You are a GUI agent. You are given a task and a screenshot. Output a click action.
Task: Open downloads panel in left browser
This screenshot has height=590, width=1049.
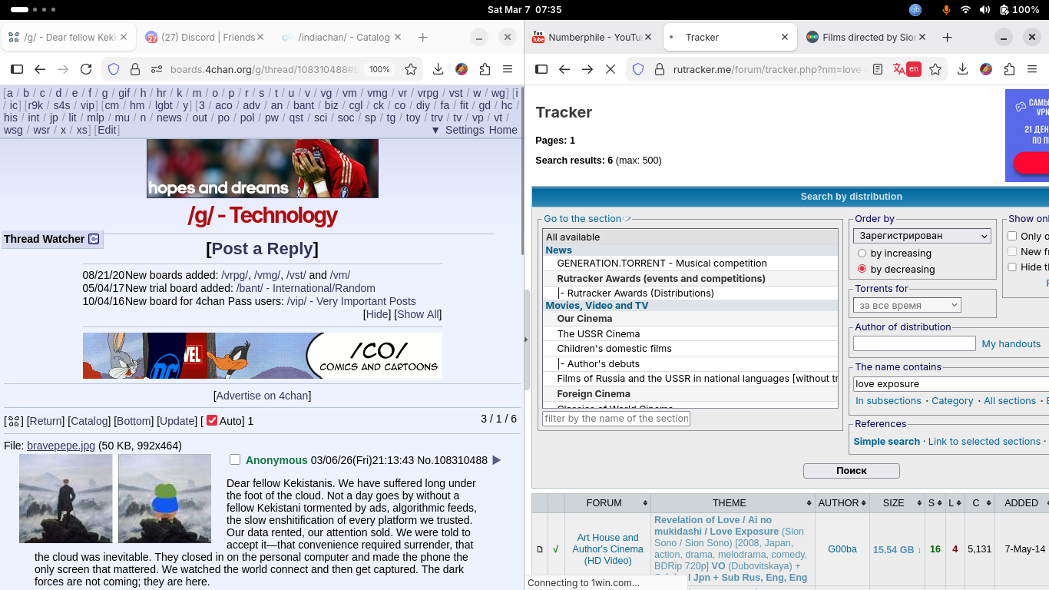[x=438, y=69]
